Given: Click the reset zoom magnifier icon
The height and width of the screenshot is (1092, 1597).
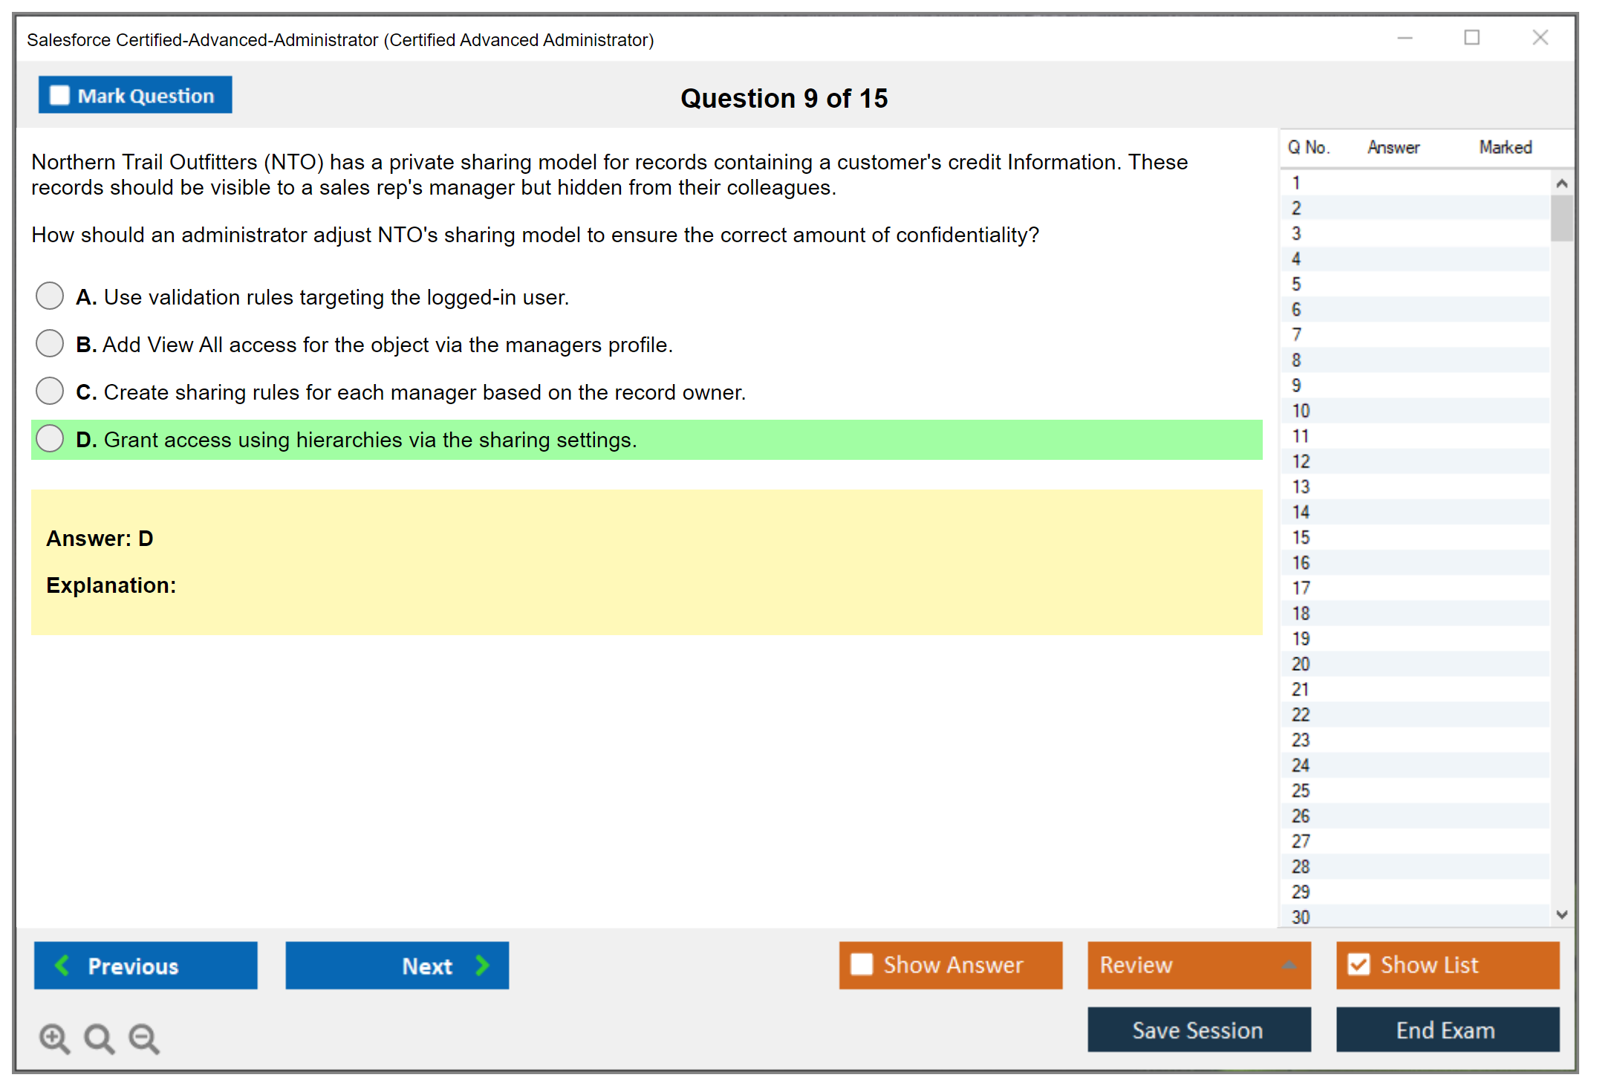Looking at the screenshot, I should tap(99, 1038).
